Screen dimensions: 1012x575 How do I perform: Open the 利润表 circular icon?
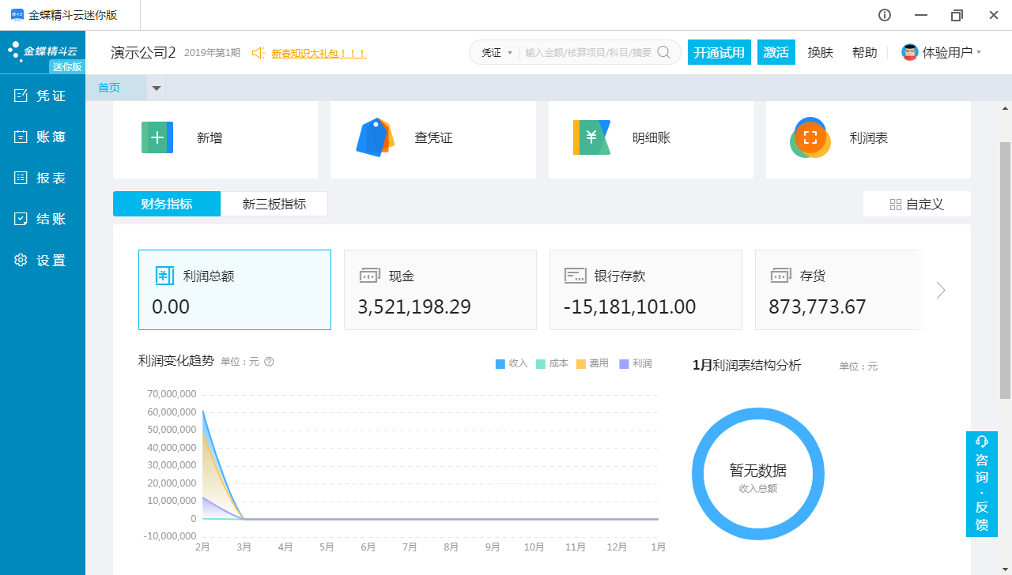click(810, 137)
